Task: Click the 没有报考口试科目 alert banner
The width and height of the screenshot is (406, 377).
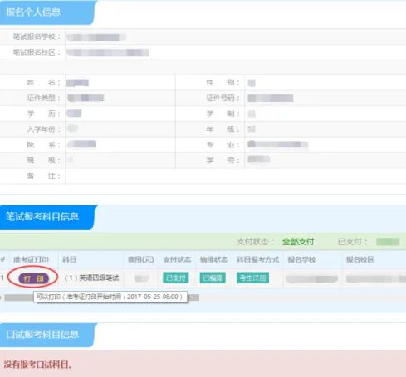Action: tap(203, 364)
